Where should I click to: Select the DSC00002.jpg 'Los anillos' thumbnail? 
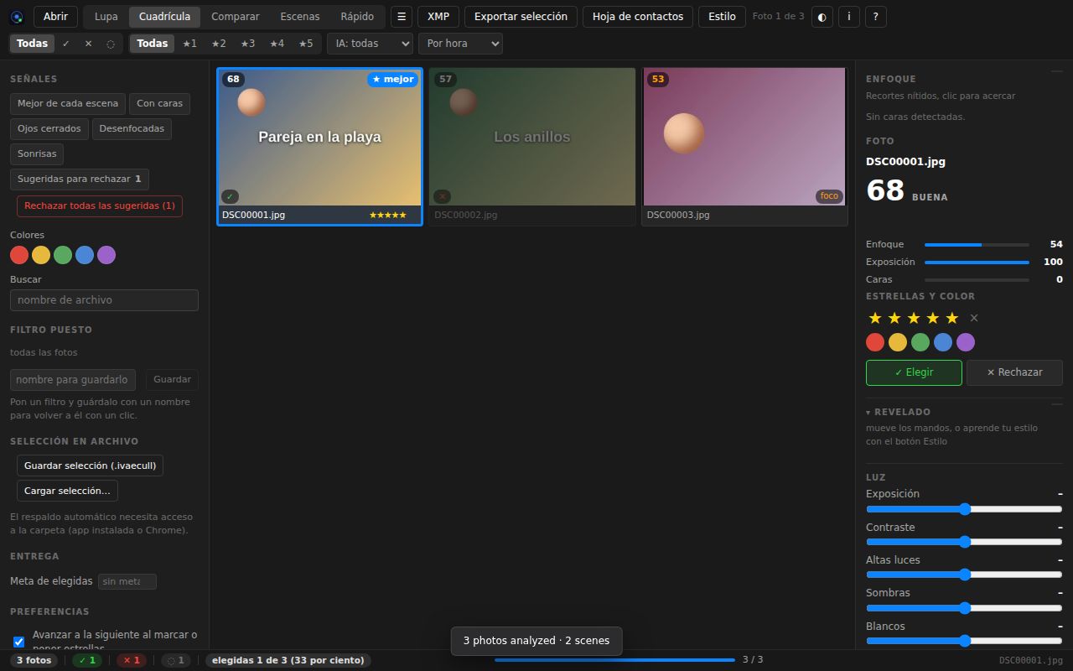click(x=532, y=147)
